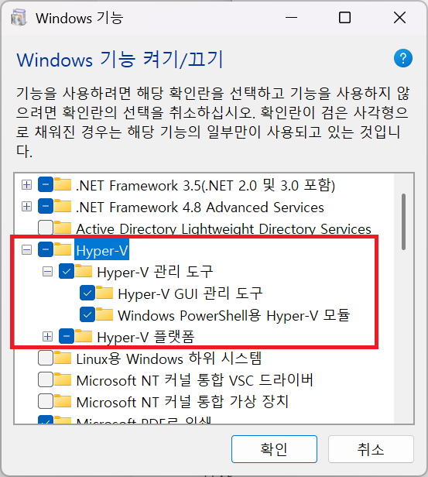Click the feature list vertical scrollbar thumb
Image resolution: width=428 pixels, height=477 pixels.
pyautogui.click(x=403, y=221)
